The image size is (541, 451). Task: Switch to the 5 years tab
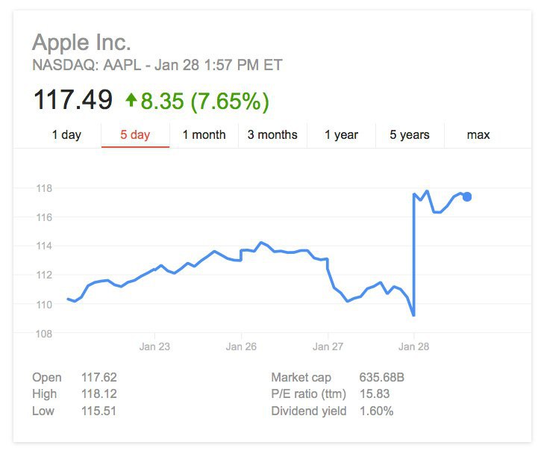(x=410, y=135)
